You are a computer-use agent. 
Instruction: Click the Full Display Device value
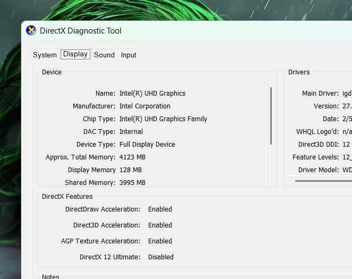click(147, 145)
